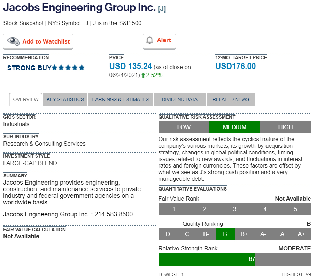Click the A+ quality ranking box
Viewport: 316px width, 279px height.
[x=301, y=234]
